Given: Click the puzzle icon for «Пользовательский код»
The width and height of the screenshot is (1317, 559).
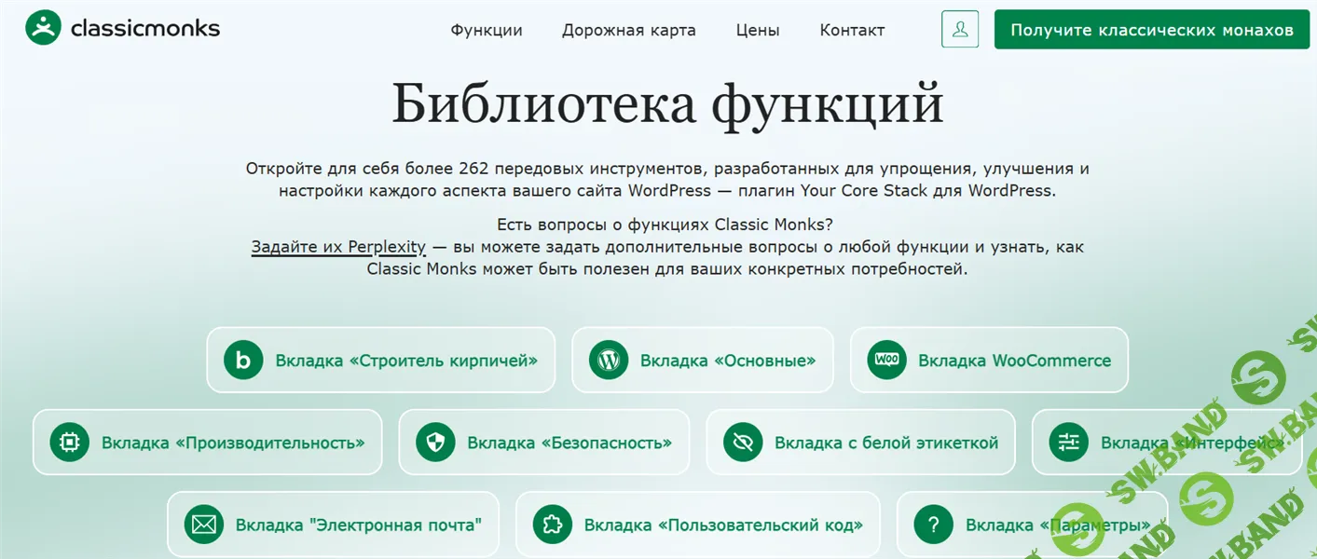Looking at the screenshot, I should click(553, 525).
